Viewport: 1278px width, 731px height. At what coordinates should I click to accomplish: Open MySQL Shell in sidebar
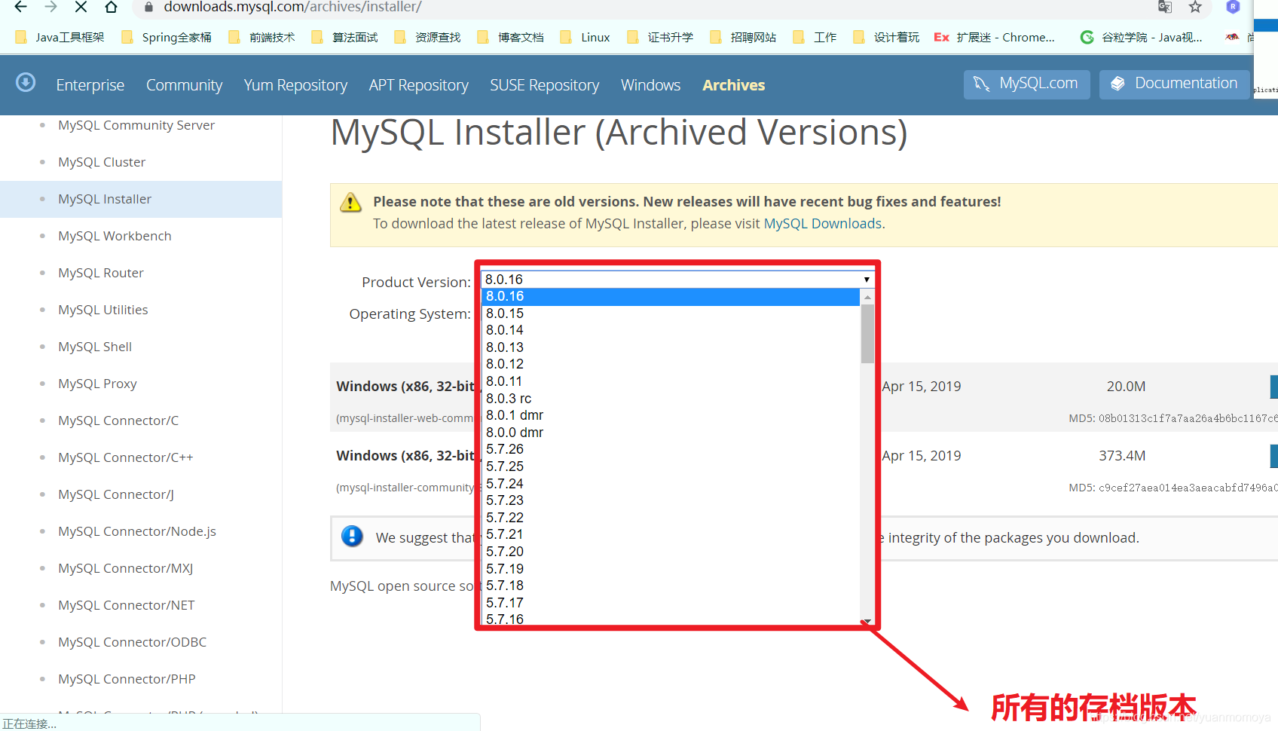[x=95, y=347]
